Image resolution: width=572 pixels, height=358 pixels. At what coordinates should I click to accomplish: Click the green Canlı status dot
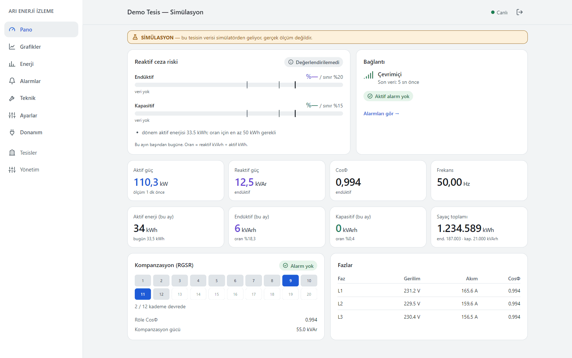tap(493, 13)
